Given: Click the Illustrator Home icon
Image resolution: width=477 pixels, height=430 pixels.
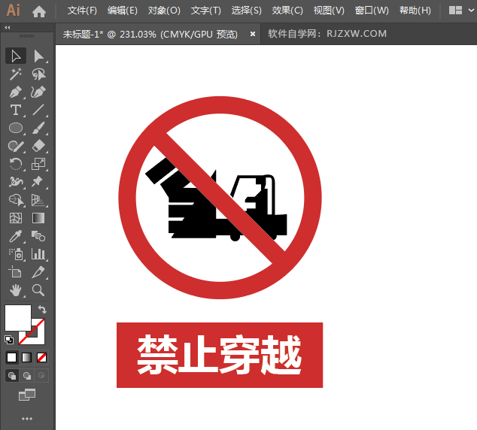Looking at the screenshot, I should click(x=39, y=11).
